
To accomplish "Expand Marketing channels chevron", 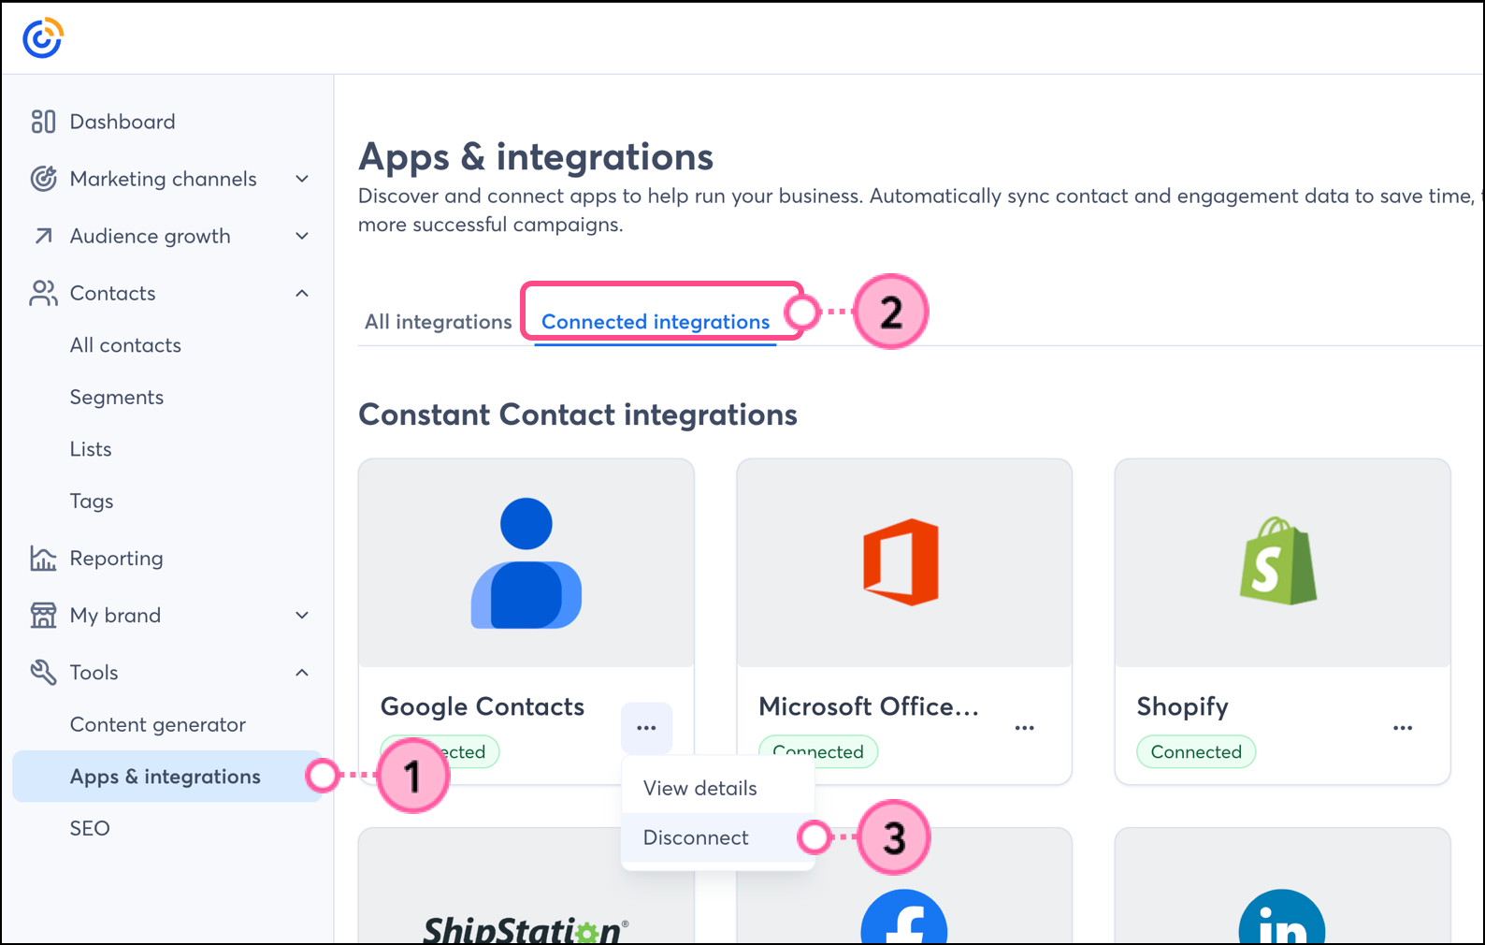I will pos(302,179).
